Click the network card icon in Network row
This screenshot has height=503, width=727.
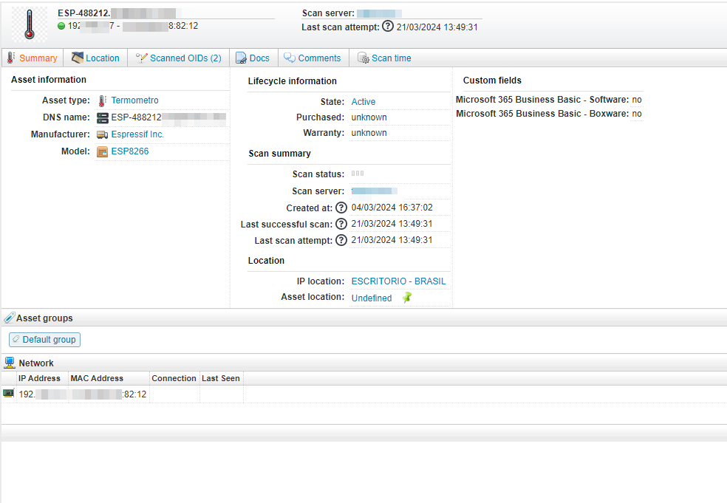click(x=9, y=394)
